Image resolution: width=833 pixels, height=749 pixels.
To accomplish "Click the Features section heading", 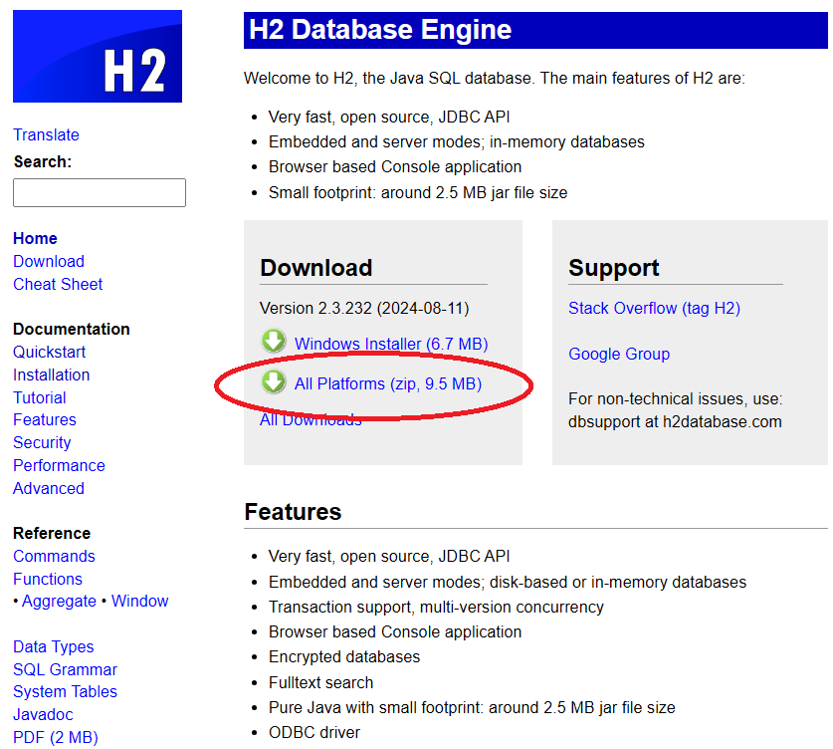I will [x=293, y=512].
